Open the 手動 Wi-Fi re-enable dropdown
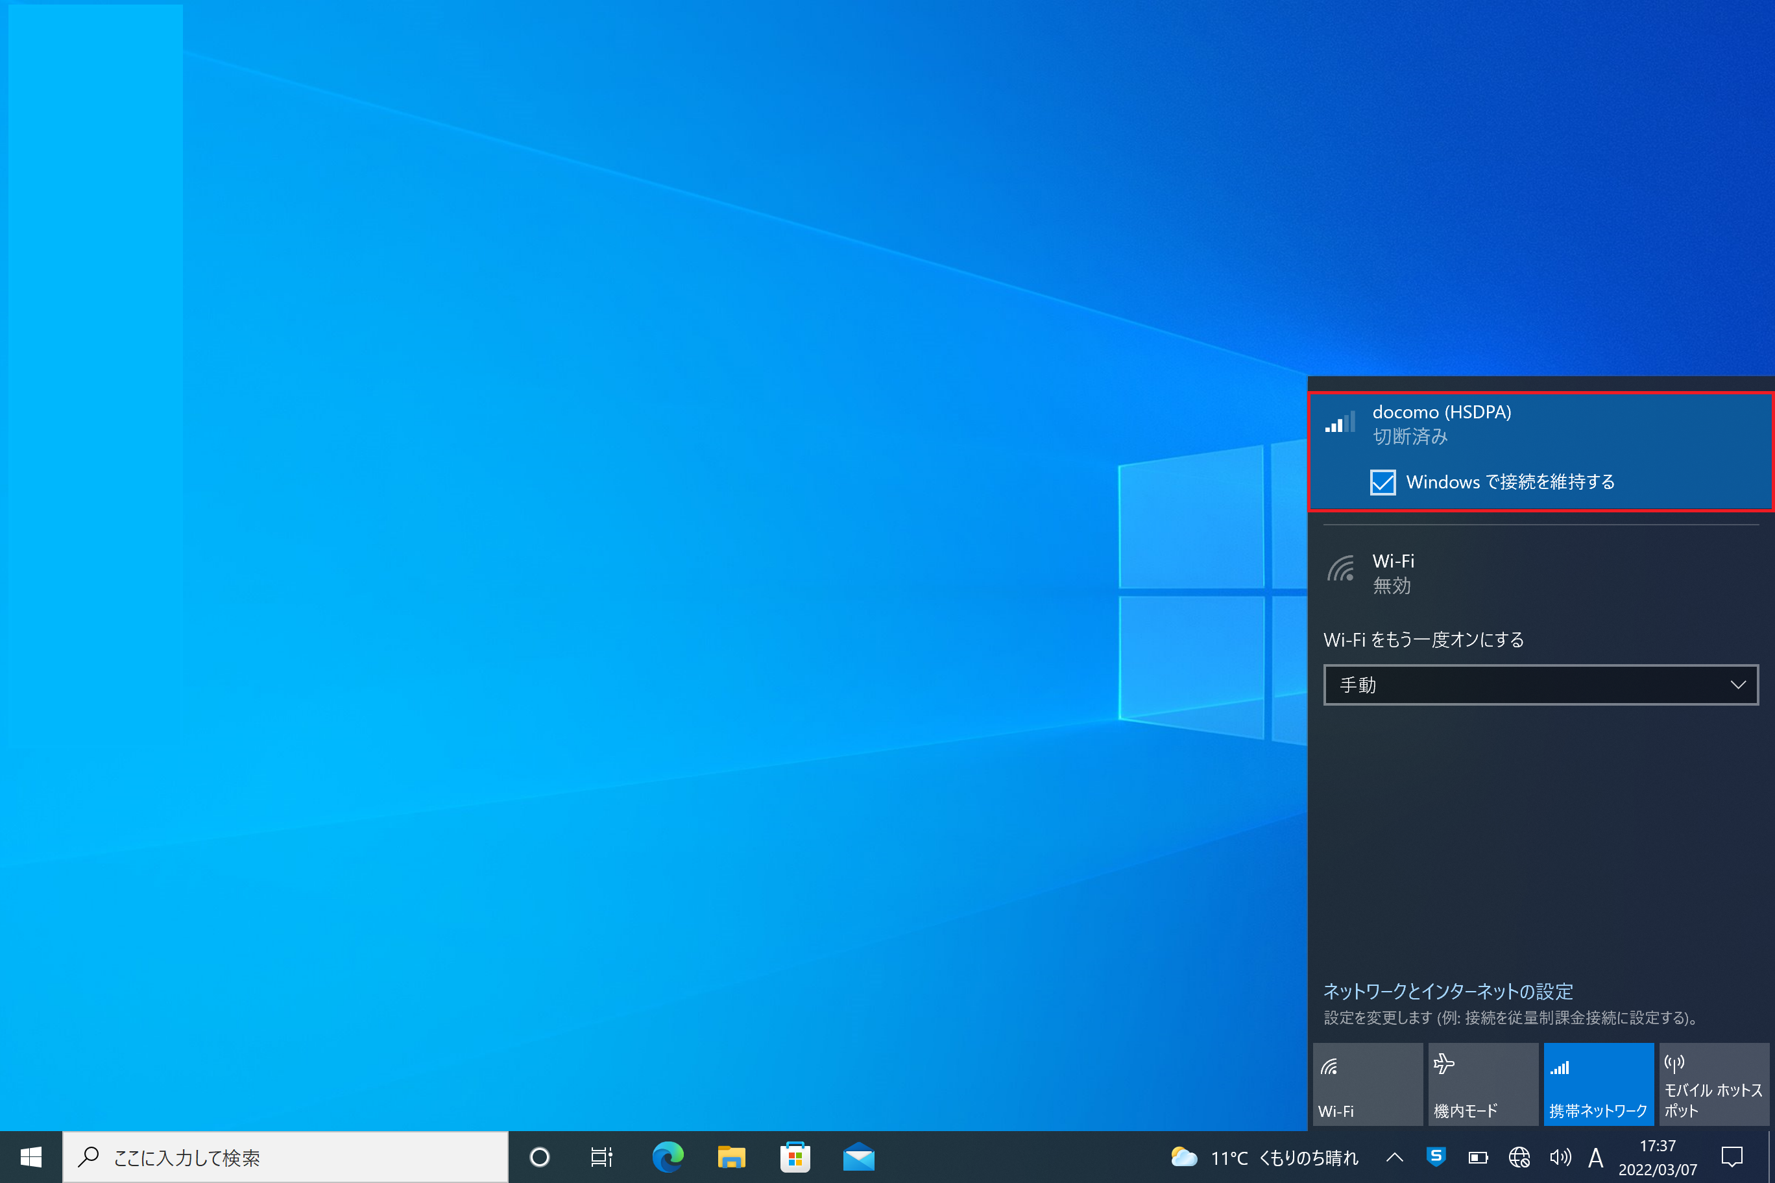Image resolution: width=1775 pixels, height=1183 pixels. click(1541, 685)
